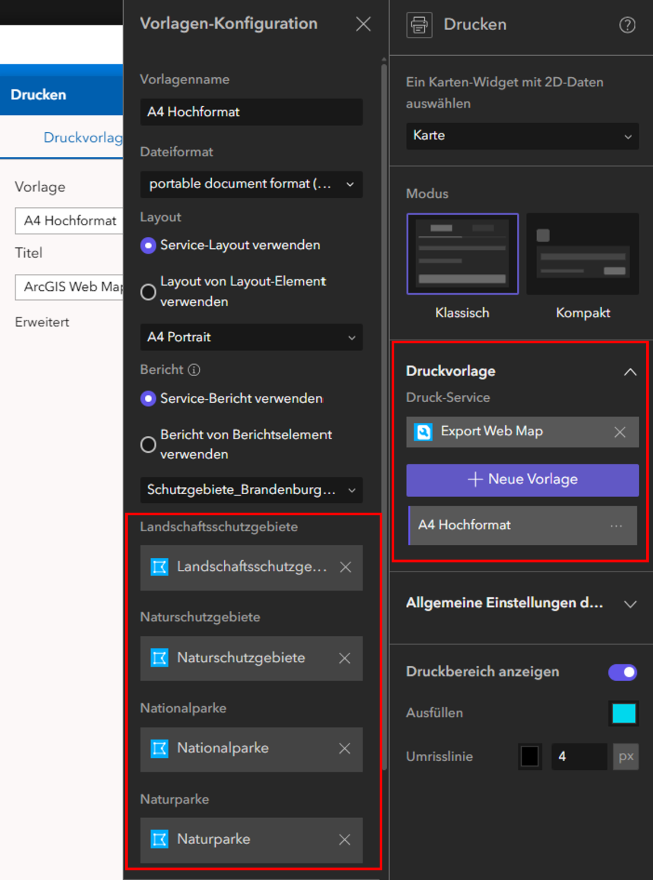Toggle Druckbereich anzeigen switch
Screen dimensions: 653x880
[x=622, y=672]
